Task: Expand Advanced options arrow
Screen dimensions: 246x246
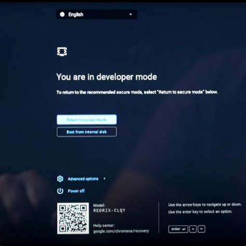Action: (104, 179)
